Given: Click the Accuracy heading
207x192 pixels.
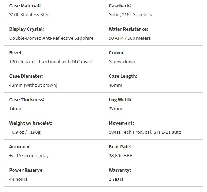Looking at the screenshot, I should coord(20,147).
